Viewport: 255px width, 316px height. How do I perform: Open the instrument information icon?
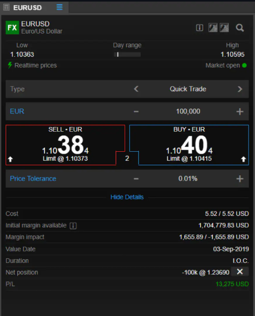click(x=199, y=28)
